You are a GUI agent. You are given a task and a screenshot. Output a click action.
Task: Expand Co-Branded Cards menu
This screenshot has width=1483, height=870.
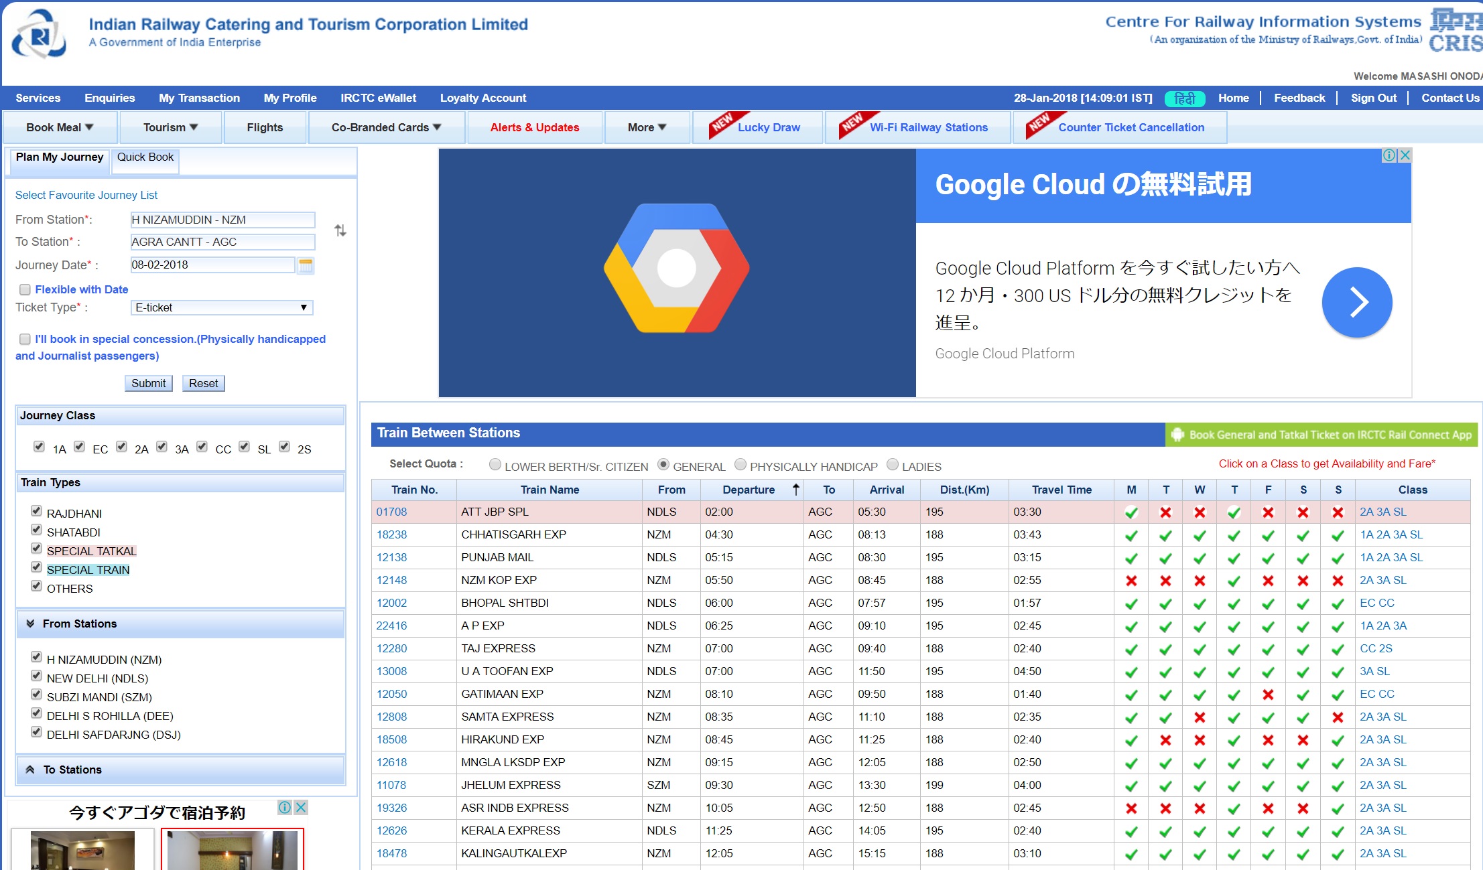(x=386, y=127)
